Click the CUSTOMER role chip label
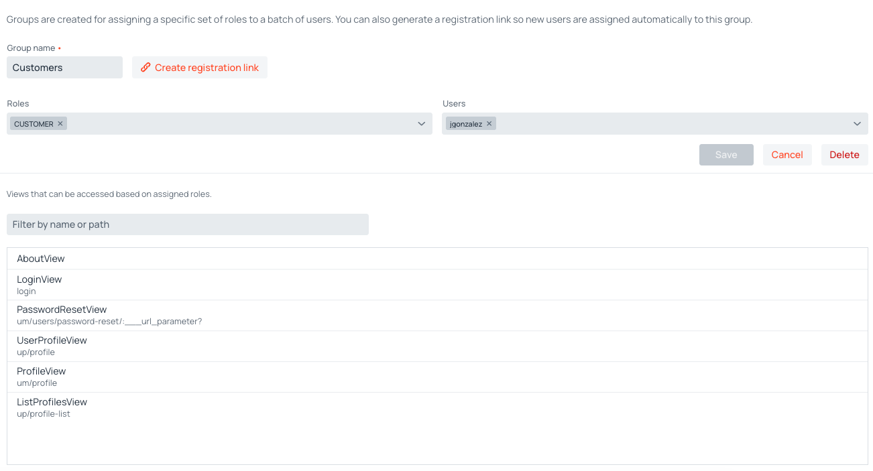 [34, 124]
